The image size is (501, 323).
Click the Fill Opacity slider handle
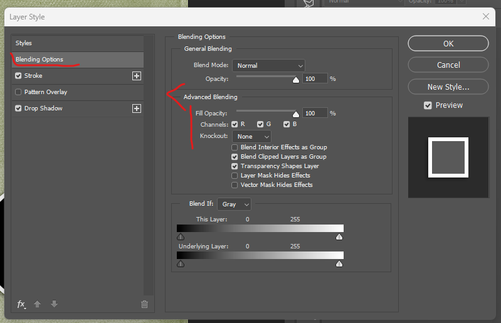[x=296, y=114]
